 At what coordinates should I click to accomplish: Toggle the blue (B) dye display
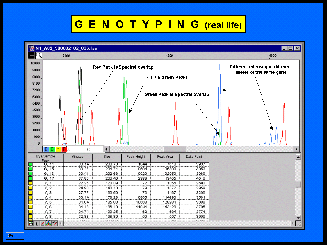tap(46, 149)
